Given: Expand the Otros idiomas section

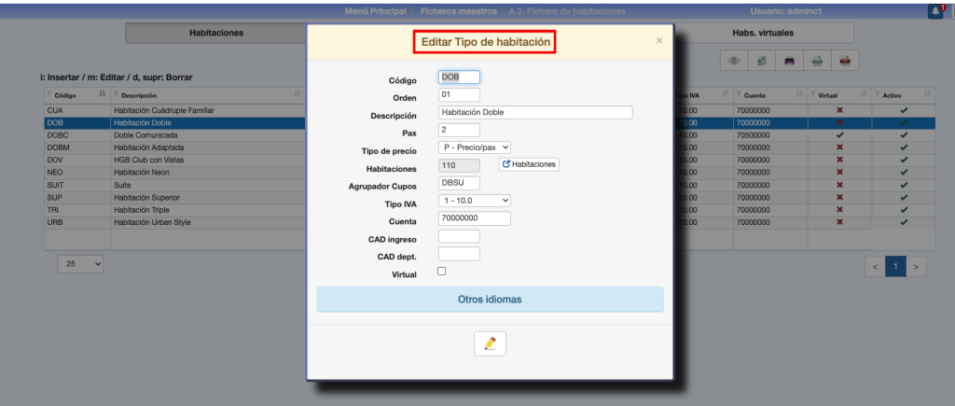Looking at the screenshot, I should pyautogui.click(x=490, y=300).
